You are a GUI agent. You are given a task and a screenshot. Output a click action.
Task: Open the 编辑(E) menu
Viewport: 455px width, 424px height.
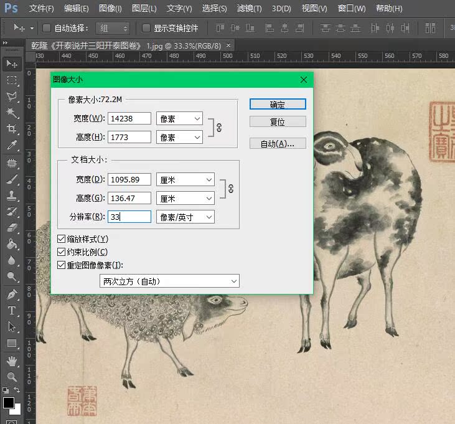(x=77, y=9)
